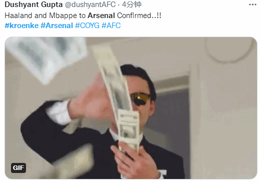Click the round wall clock in the GIF

point(229,50)
